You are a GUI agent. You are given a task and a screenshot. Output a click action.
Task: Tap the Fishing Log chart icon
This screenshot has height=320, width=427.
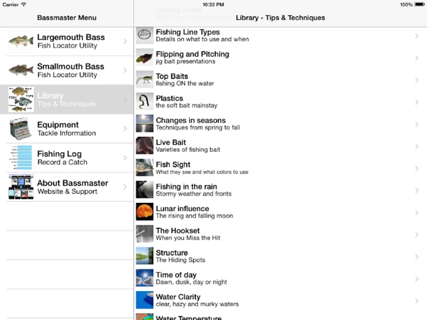tap(21, 157)
